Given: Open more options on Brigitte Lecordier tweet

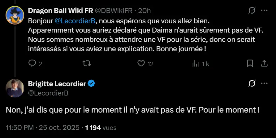Looking at the screenshot, I should coord(264,83).
